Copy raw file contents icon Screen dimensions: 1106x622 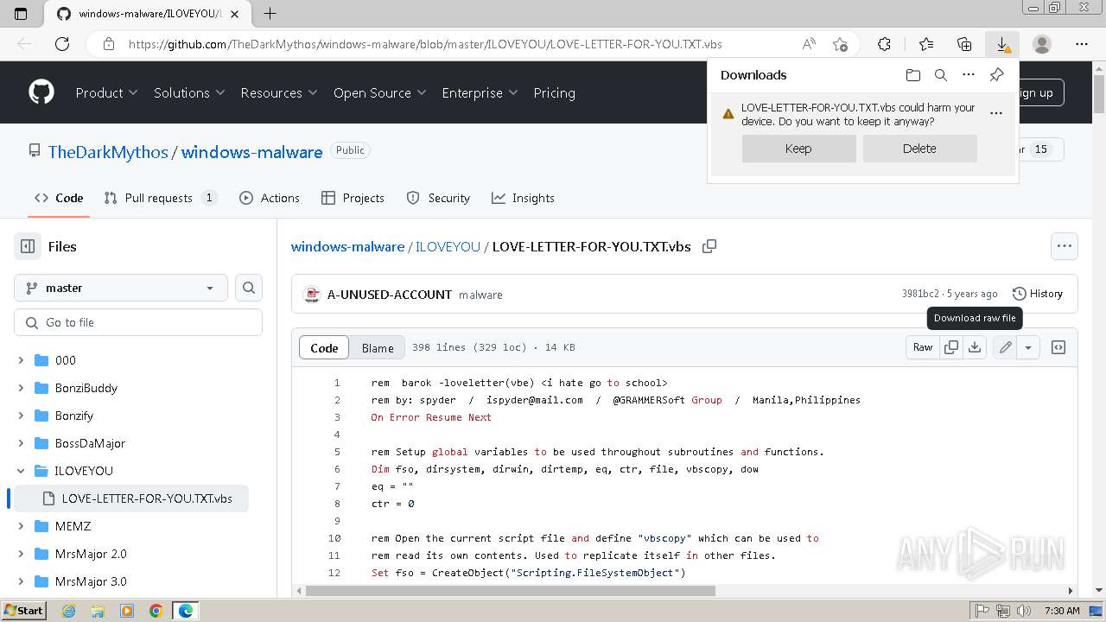[951, 347]
